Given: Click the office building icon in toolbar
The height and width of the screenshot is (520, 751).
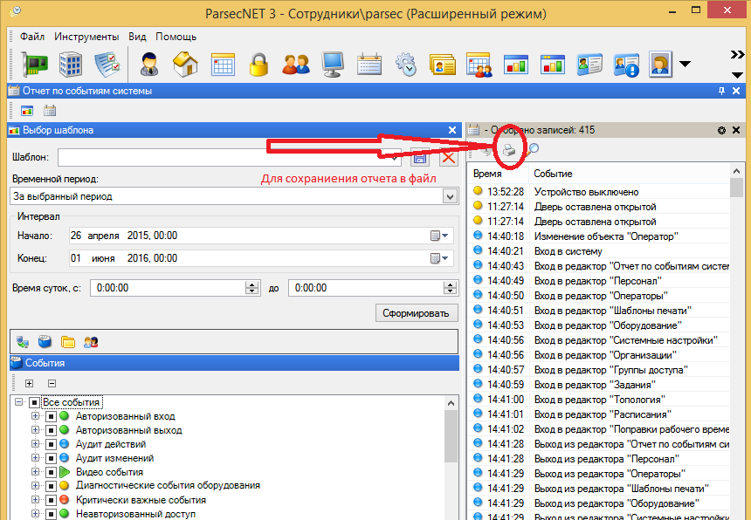Looking at the screenshot, I should (71, 64).
